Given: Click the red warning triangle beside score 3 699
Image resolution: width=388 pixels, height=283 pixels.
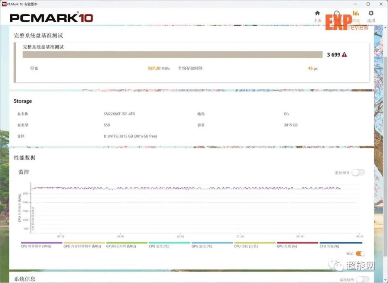Looking at the screenshot, I should tap(344, 55).
